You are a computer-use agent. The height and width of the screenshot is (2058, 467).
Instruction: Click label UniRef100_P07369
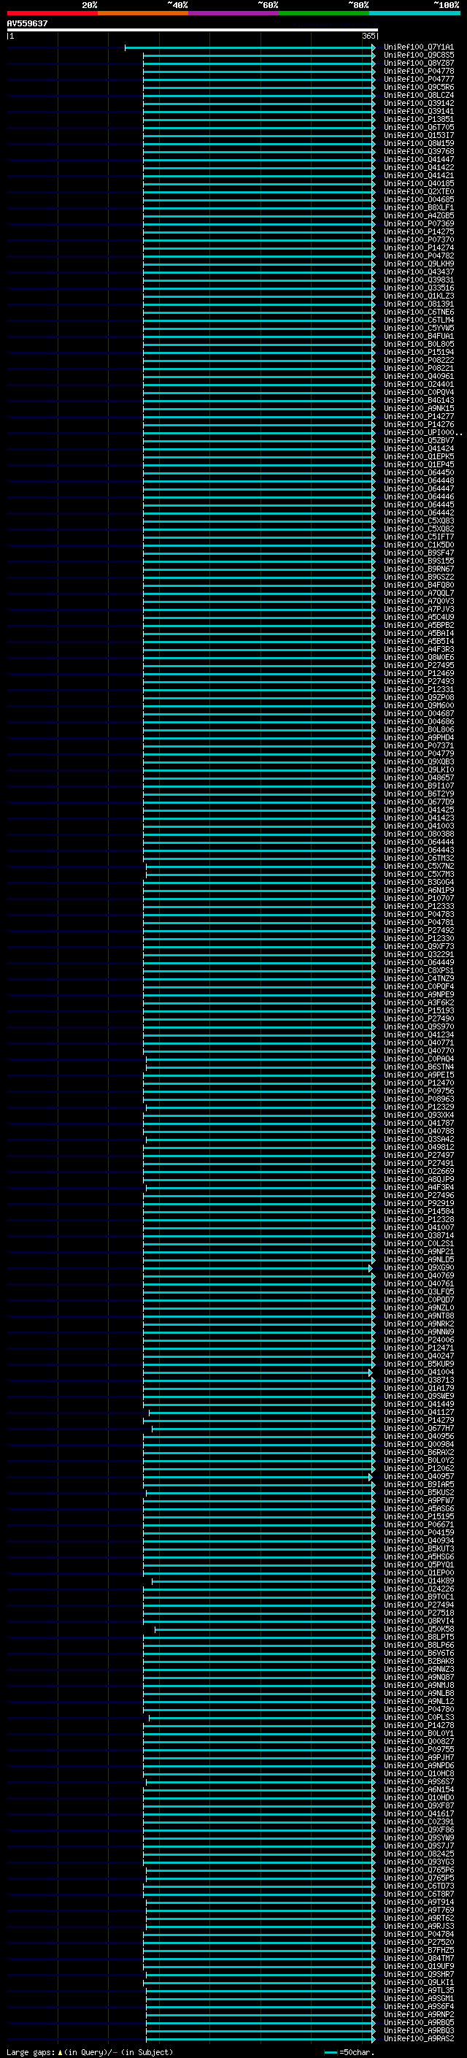point(418,223)
